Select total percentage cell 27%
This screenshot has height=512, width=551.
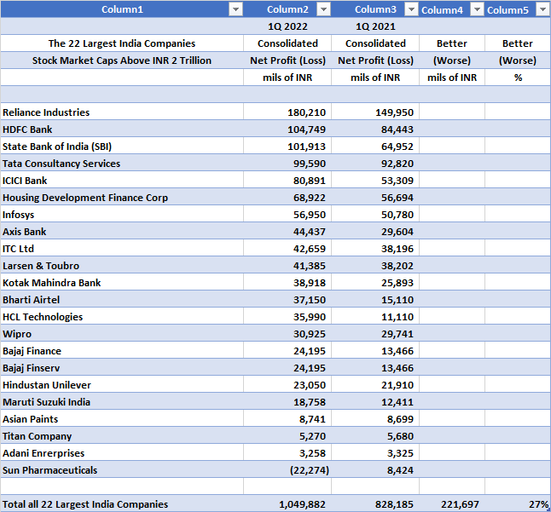(518, 504)
